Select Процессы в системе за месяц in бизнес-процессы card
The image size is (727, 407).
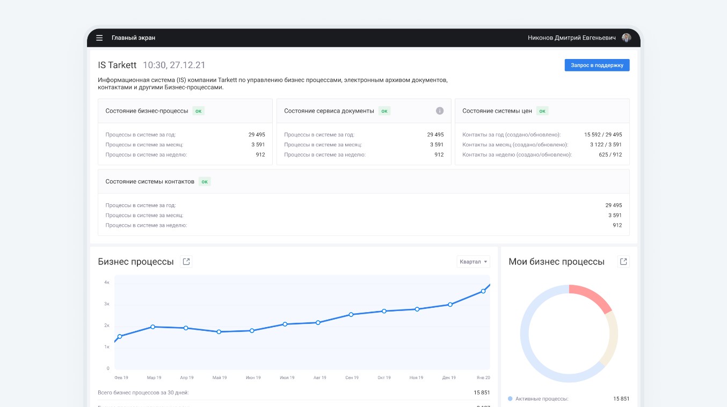tap(144, 145)
